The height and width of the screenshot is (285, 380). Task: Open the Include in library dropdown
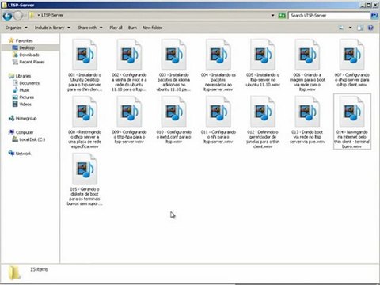pyautogui.click(x=52, y=28)
